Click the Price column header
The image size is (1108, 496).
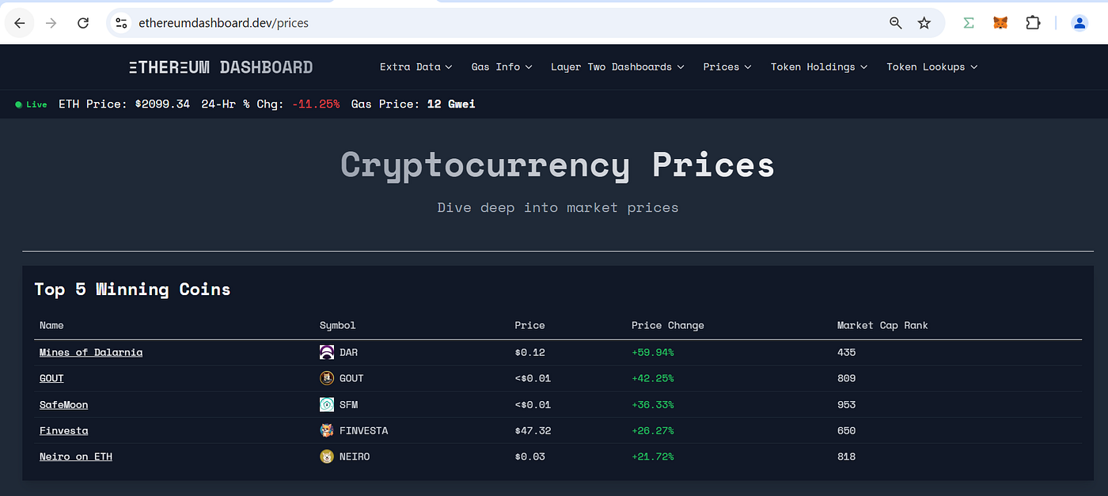(529, 325)
